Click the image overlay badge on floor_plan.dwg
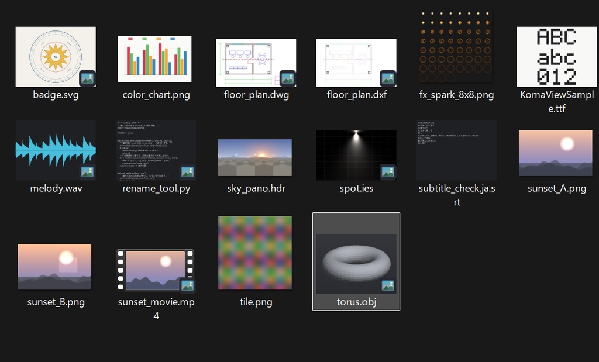 point(287,79)
